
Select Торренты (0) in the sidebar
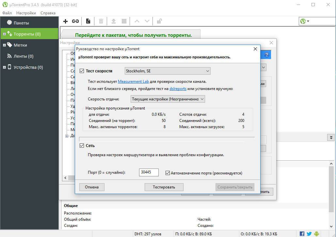pyautogui.click(x=29, y=34)
